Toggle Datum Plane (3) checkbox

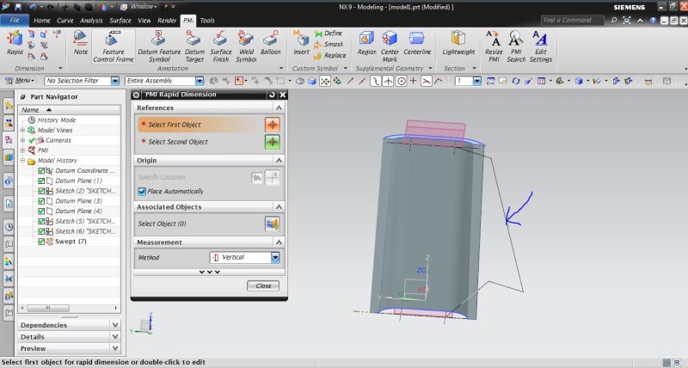(41, 201)
